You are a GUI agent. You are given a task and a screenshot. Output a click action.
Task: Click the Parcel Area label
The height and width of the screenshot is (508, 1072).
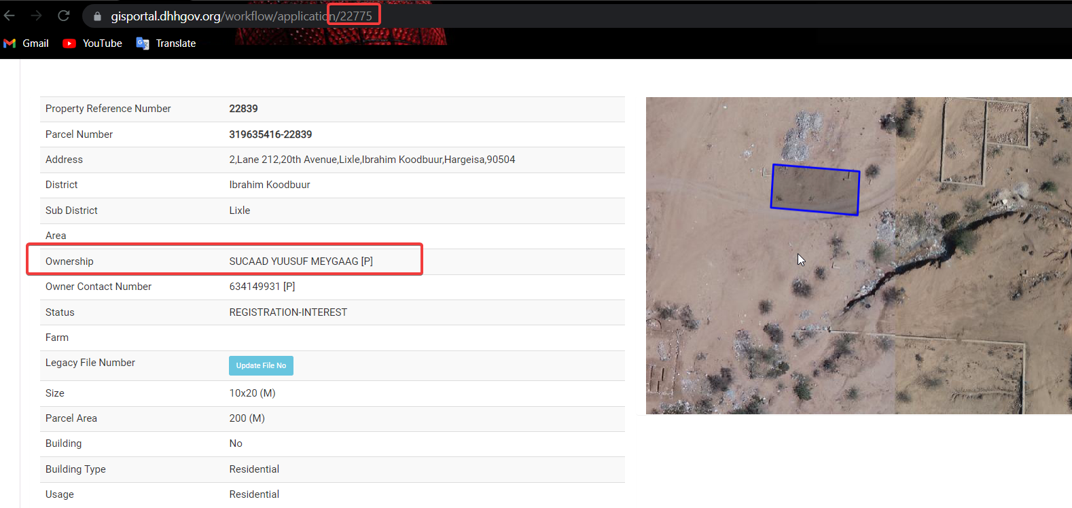(71, 418)
